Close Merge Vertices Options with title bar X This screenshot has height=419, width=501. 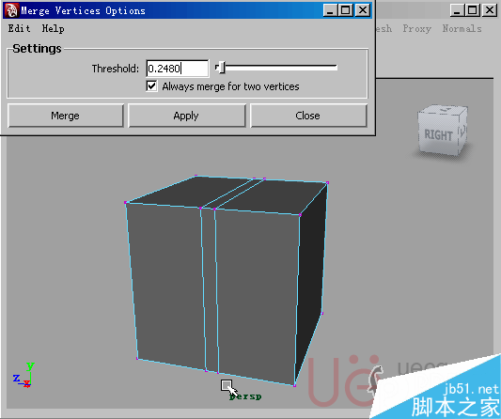click(x=363, y=10)
